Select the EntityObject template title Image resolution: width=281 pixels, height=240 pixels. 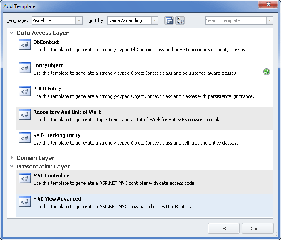(x=48, y=65)
